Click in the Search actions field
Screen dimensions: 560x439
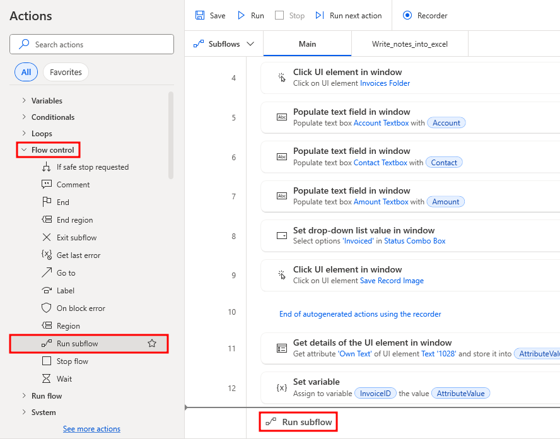point(92,44)
